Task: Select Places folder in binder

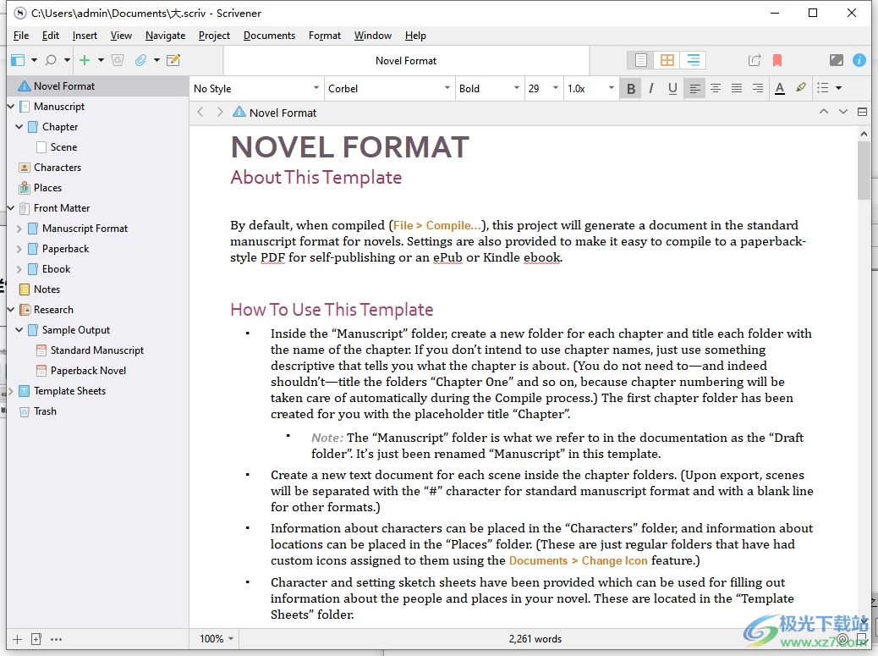Action: tap(47, 188)
